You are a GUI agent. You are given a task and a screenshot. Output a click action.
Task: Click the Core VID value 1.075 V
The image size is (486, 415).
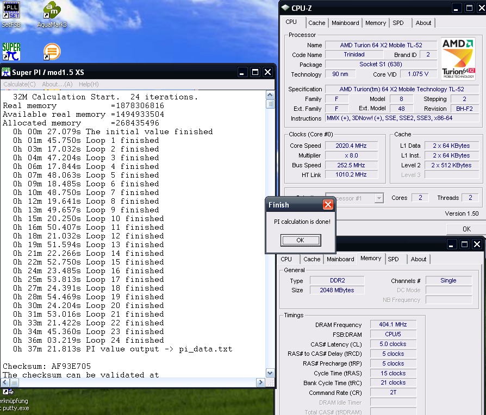point(418,74)
